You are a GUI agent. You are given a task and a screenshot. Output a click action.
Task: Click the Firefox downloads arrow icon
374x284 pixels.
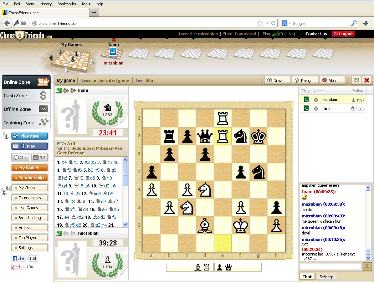coord(365,23)
